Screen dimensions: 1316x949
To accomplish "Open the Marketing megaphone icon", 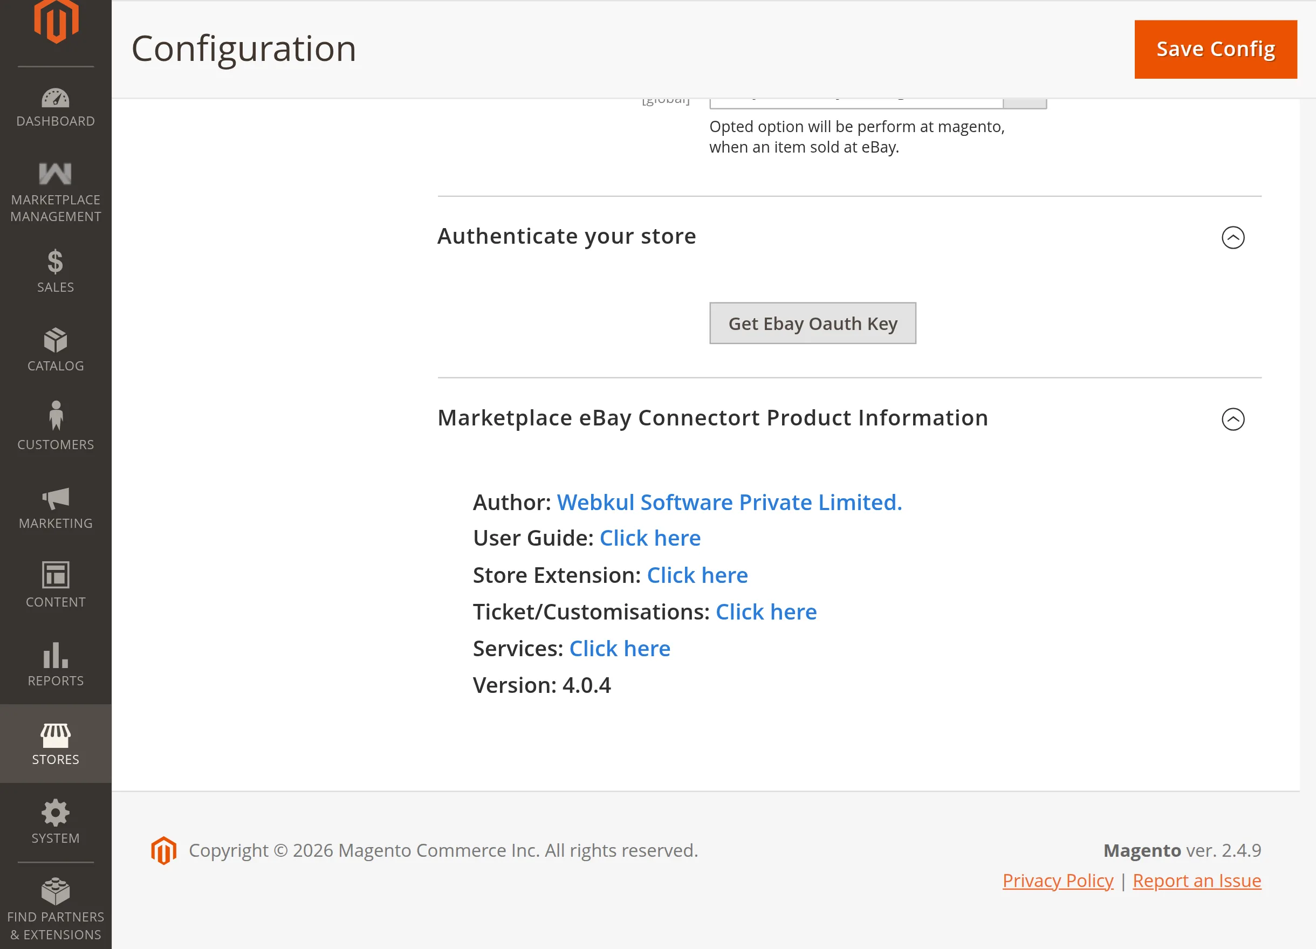I will 56,498.
